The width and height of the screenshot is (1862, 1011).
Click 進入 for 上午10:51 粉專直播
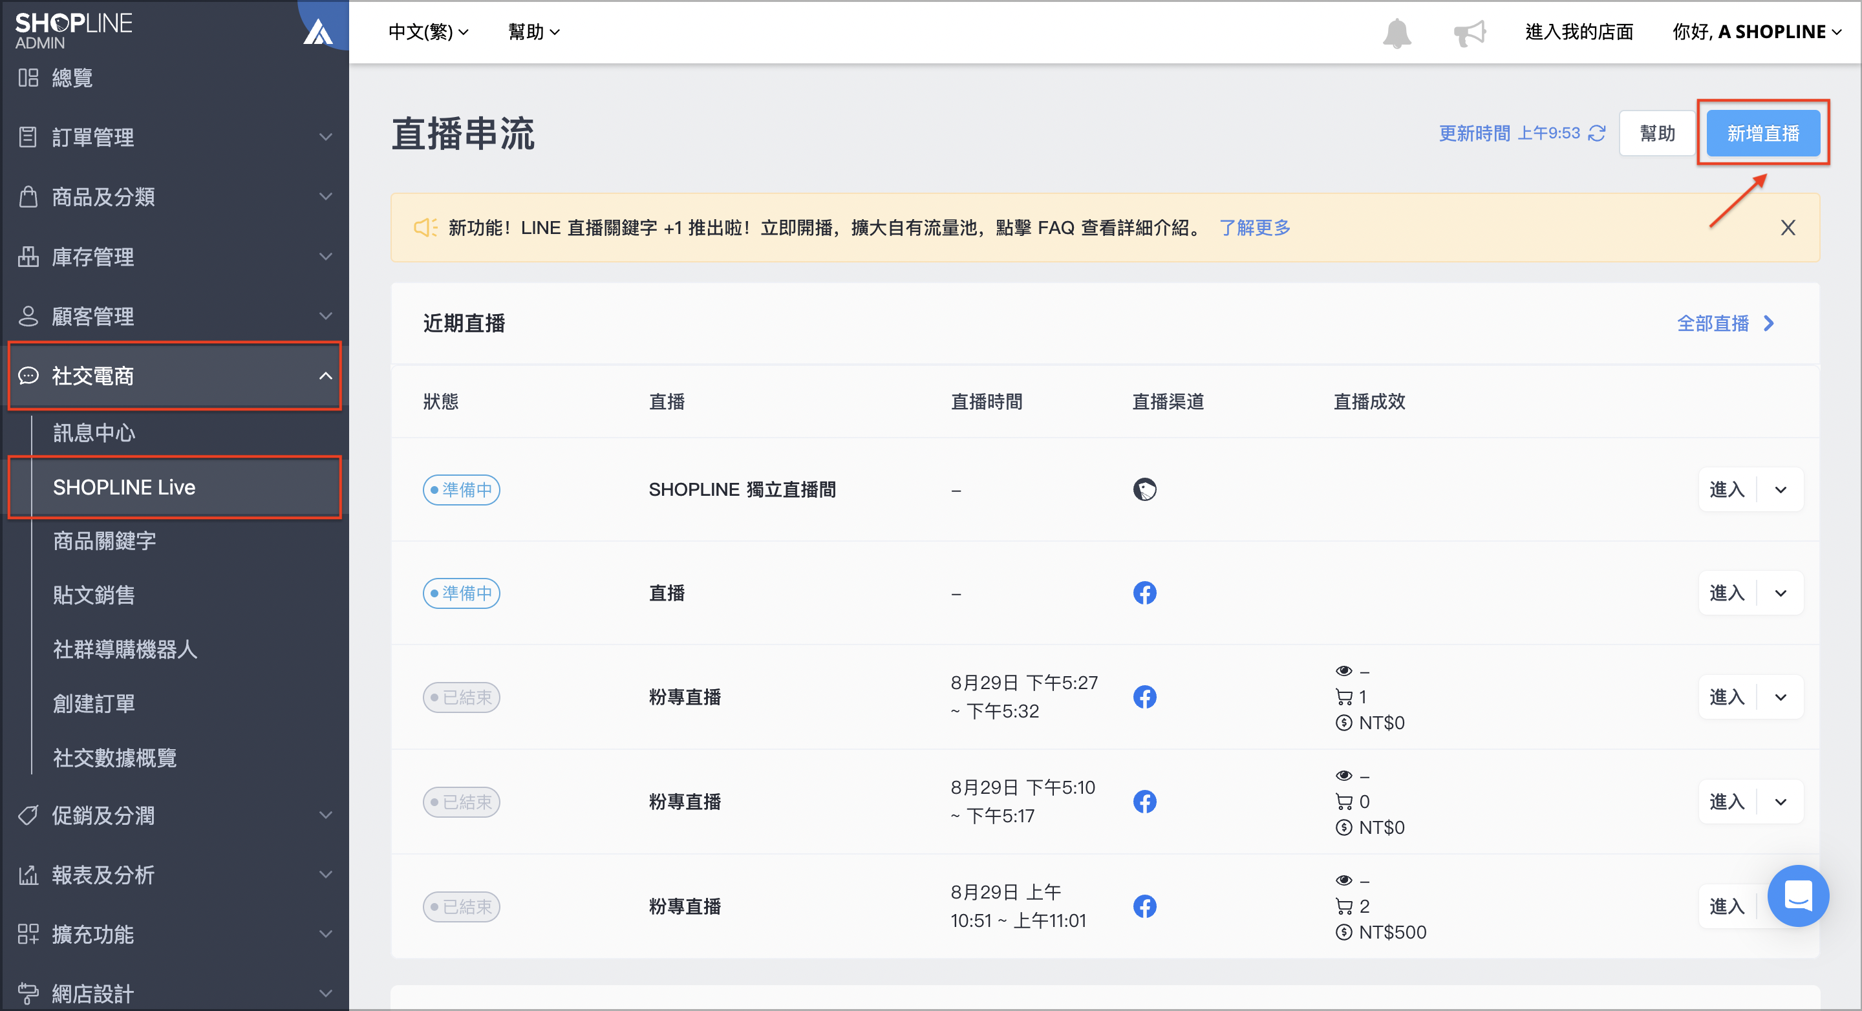tap(1727, 906)
